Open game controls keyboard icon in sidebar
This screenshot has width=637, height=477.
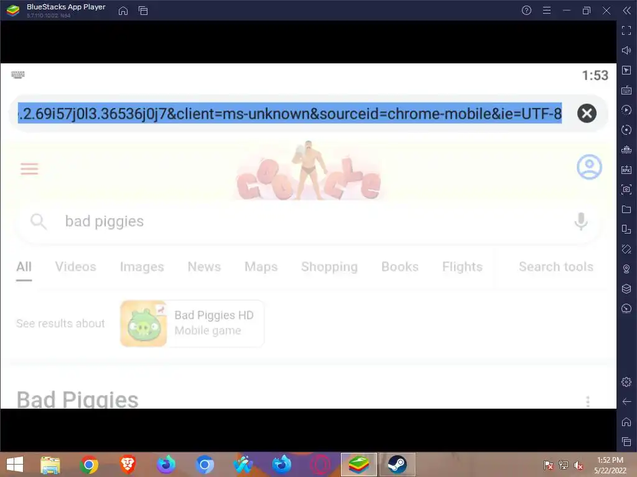(x=626, y=90)
